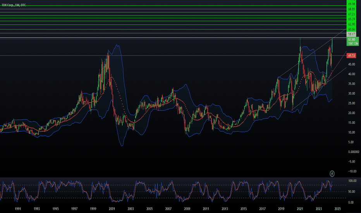Select the 62.95 green price level label

352,24
